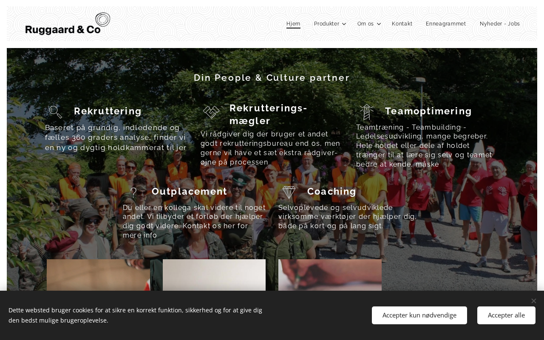Image resolution: width=544 pixels, height=340 pixels.
Task: Open the Rekruttering heading link
Action: point(108,111)
